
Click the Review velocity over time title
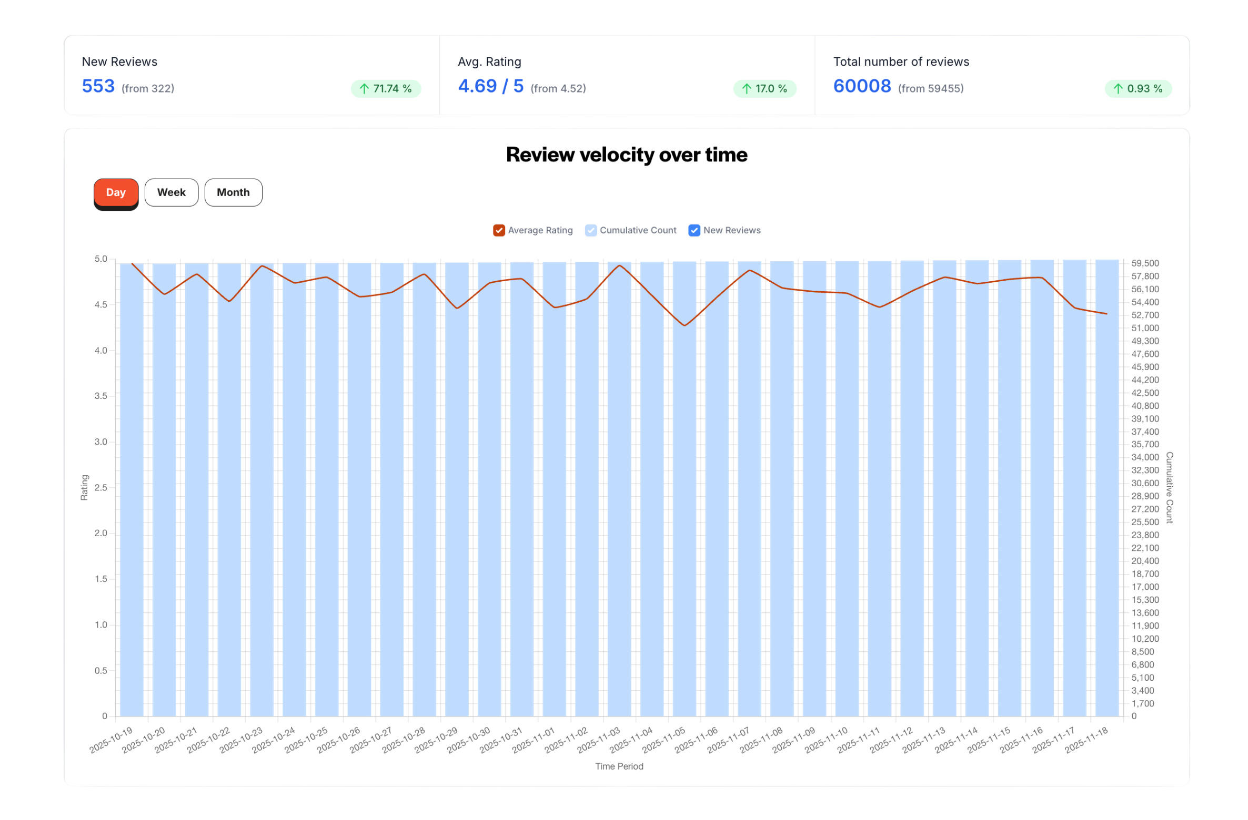coord(626,155)
